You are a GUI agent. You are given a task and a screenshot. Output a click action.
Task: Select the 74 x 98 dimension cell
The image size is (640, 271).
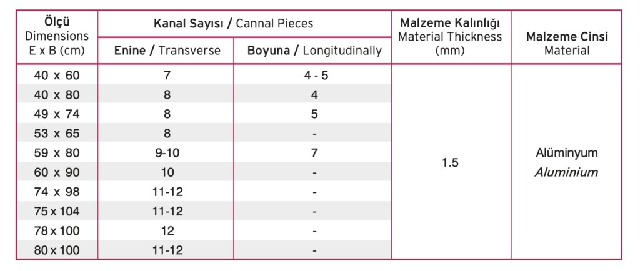(x=57, y=192)
